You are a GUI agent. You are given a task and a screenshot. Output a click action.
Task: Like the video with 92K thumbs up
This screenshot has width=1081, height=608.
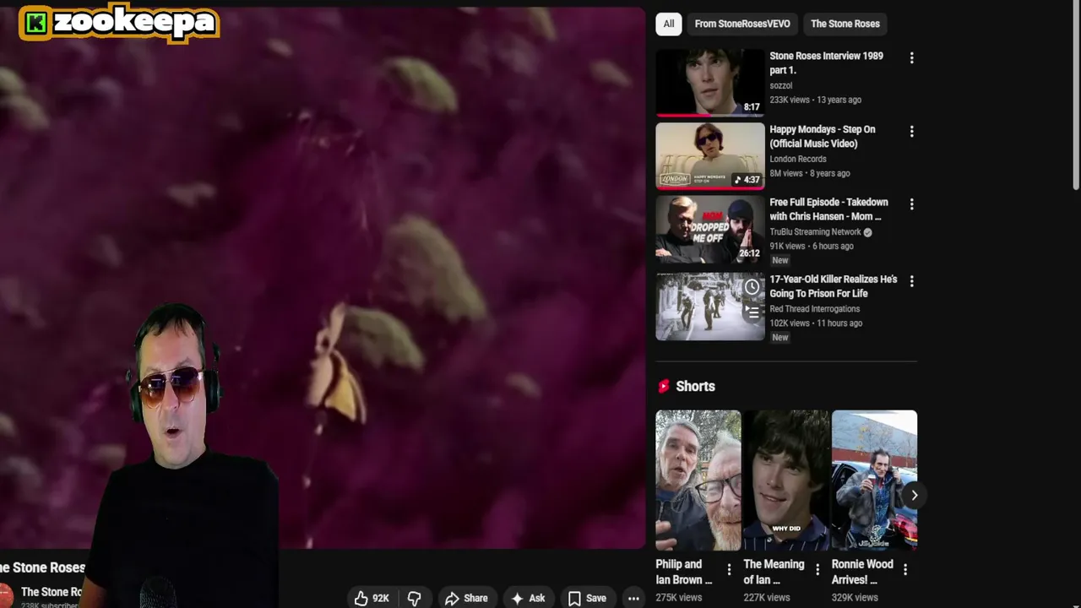pyautogui.click(x=372, y=598)
